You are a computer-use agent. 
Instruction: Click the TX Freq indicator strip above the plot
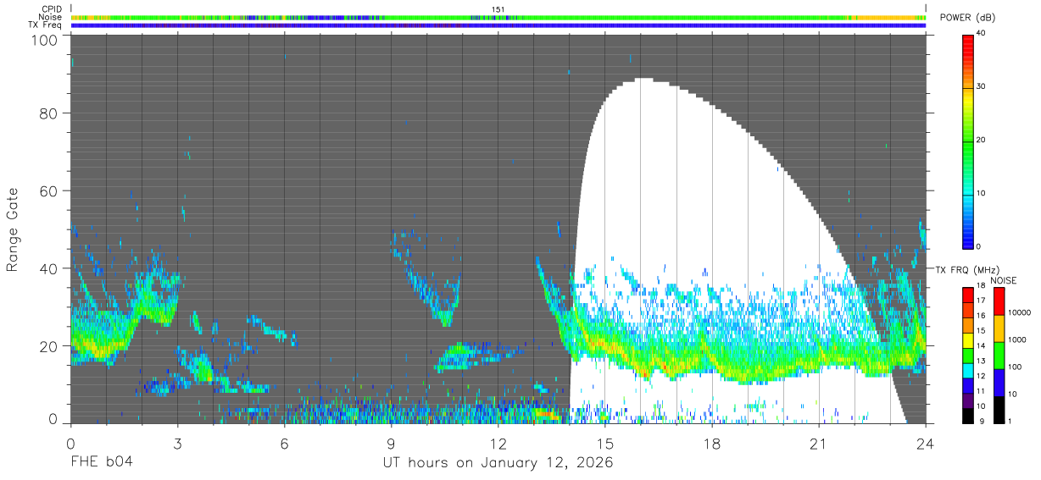click(498, 25)
